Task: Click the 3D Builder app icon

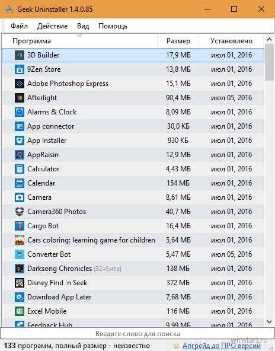Action: click(x=20, y=55)
